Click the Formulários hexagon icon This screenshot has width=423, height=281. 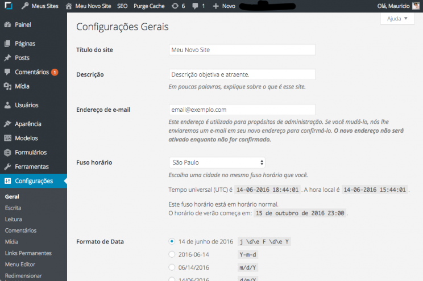(7, 153)
